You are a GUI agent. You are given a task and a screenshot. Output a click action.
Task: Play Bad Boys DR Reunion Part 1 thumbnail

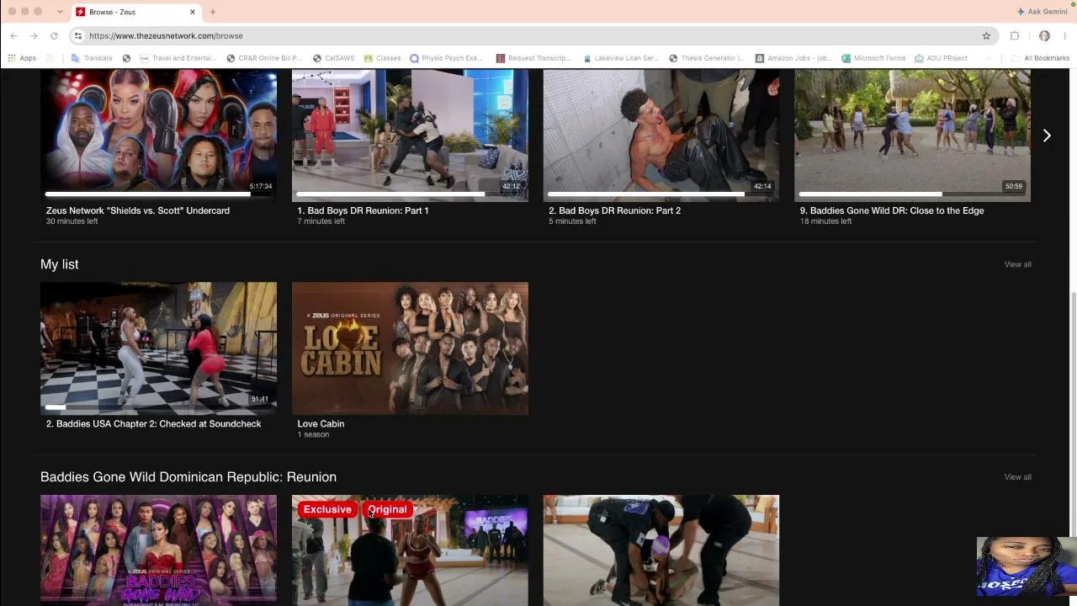click(x=410, y=136)
